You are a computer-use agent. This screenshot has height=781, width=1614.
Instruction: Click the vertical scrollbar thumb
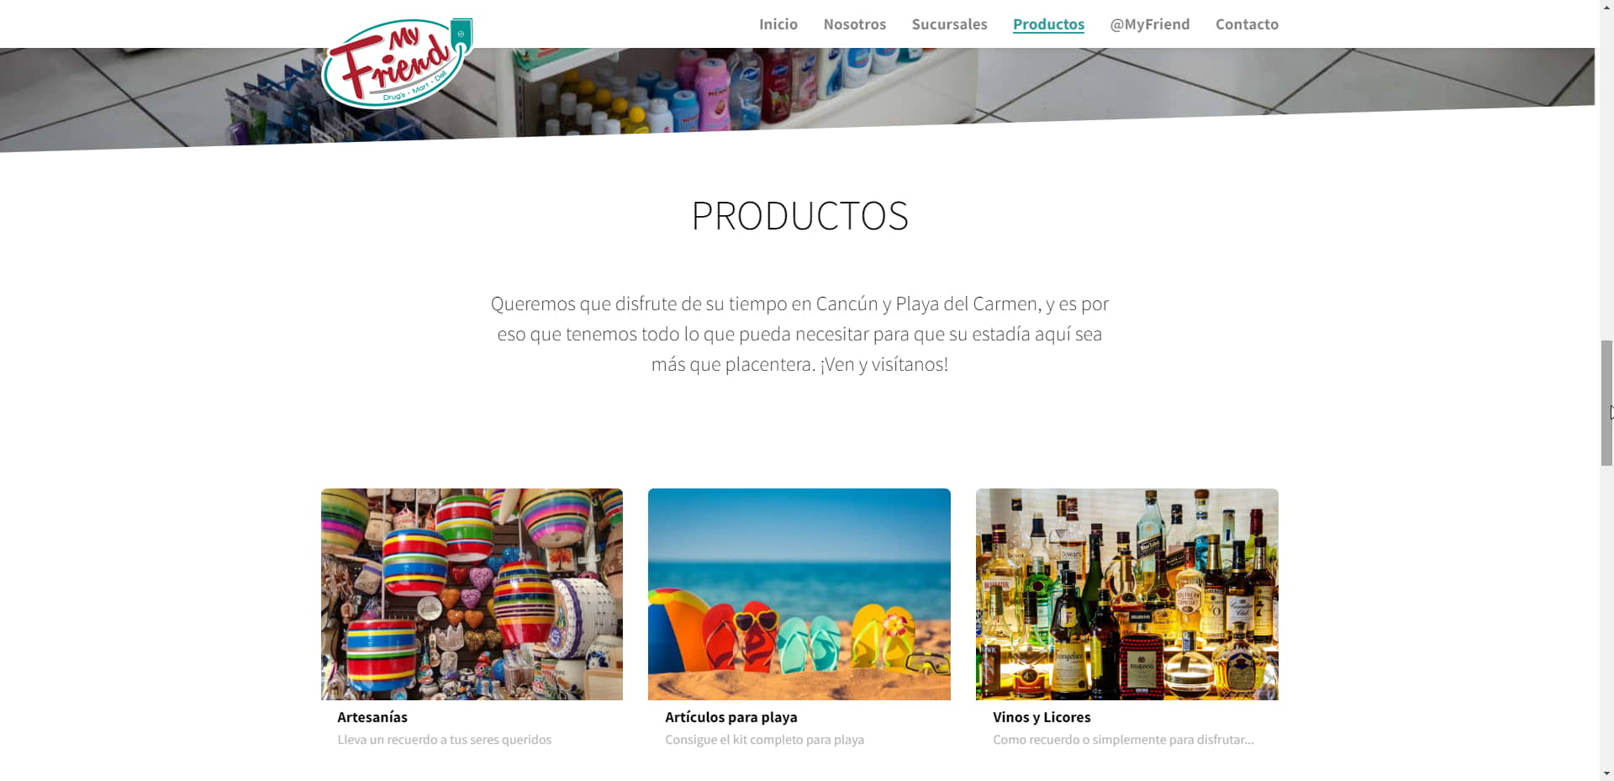point(1606,403)
